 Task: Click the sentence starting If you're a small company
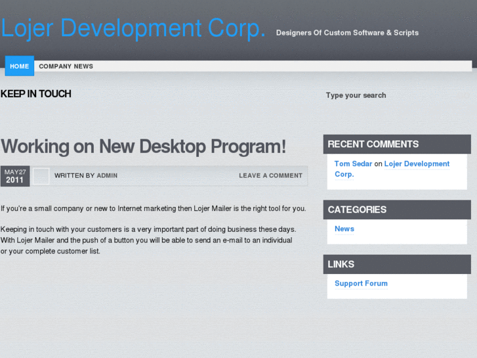(154, 209)
